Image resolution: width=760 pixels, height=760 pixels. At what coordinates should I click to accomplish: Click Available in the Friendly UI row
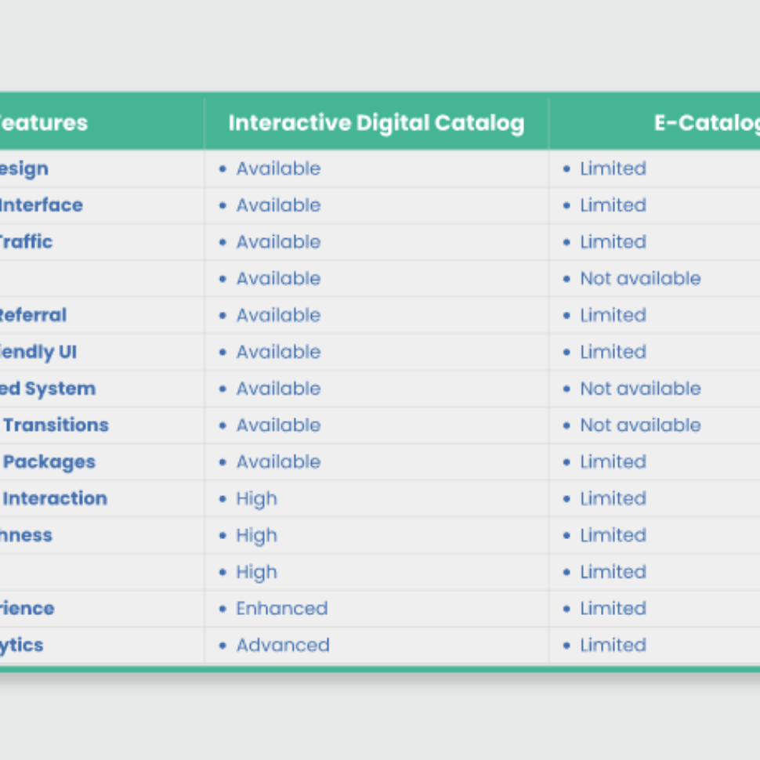pyautogui.click(x=278, y=353)
